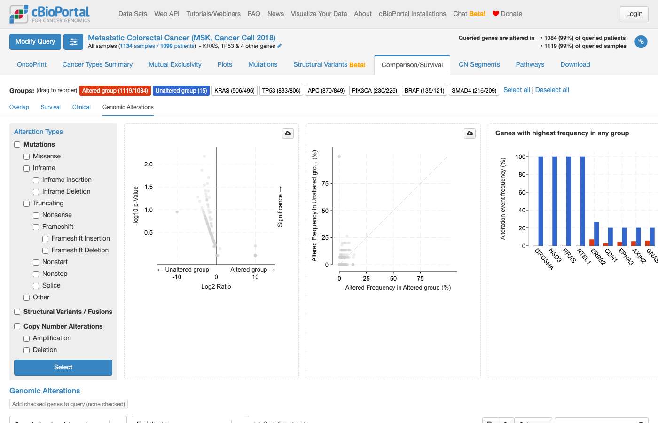Click the blue share link icon
Viewport: 658px width, 423px height.
(x=641, y=42)
